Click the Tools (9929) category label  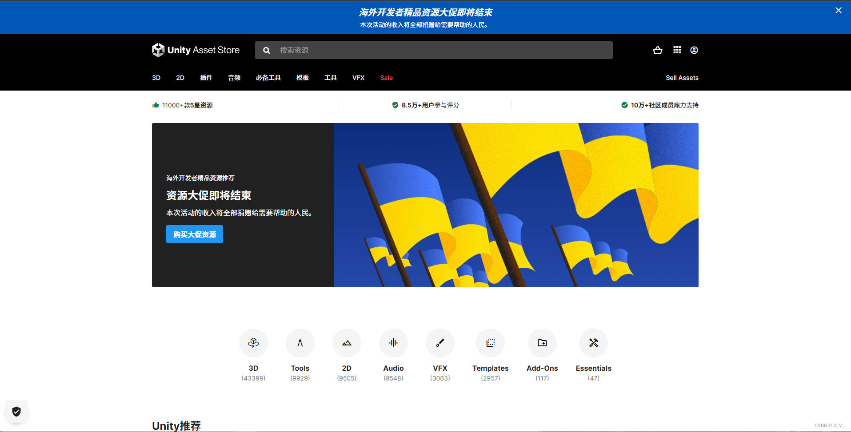pyautogui.click(x=300, y=373)
